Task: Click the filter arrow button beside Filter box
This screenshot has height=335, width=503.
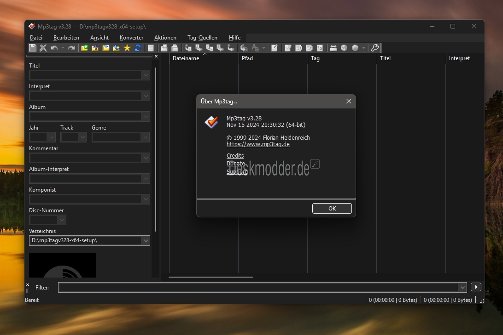Action: click(476, 287)
